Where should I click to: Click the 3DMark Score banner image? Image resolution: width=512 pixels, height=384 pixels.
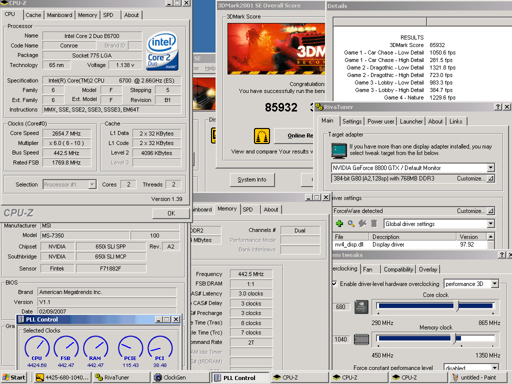click(276, 48)
